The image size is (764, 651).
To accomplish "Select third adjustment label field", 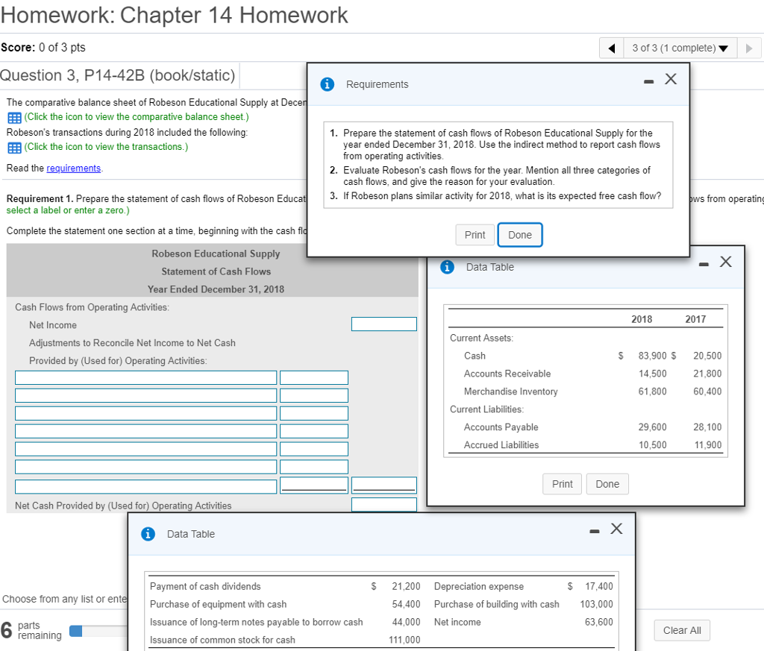I will [145, 413].
